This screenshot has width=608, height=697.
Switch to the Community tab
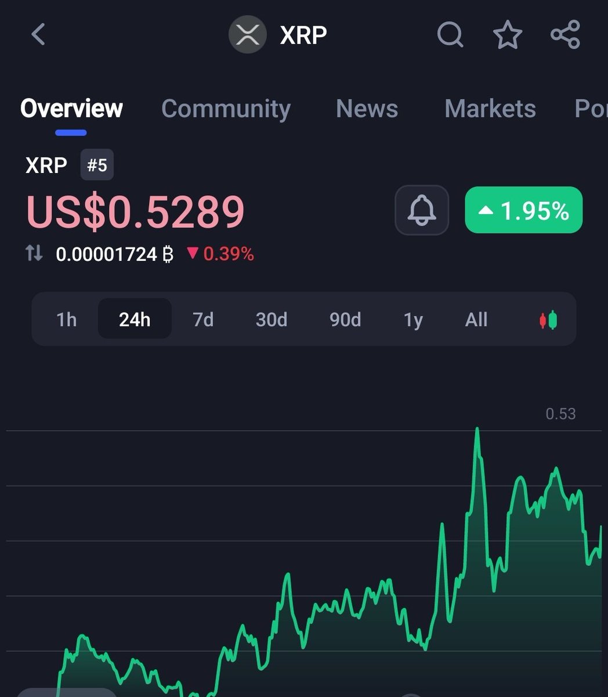[226, 109]
